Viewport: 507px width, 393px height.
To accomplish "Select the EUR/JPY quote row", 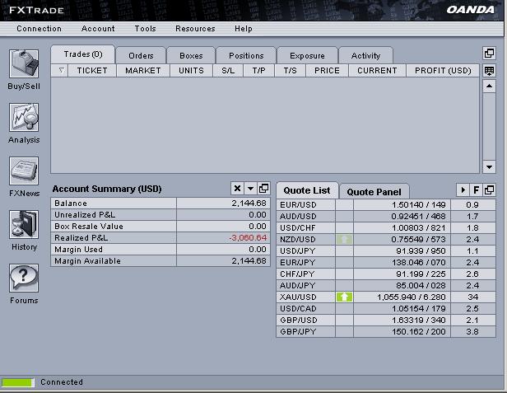I will [386, 263].
